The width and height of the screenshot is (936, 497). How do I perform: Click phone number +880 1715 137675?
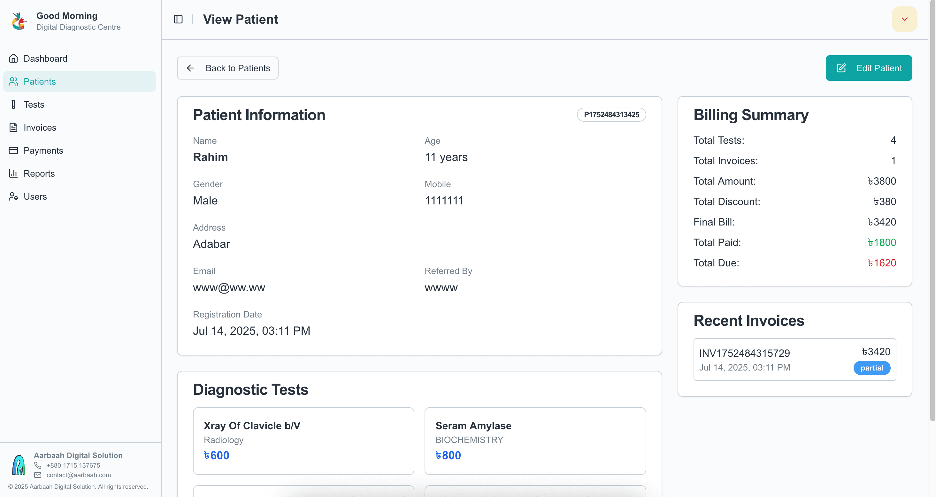pos(73,465)
